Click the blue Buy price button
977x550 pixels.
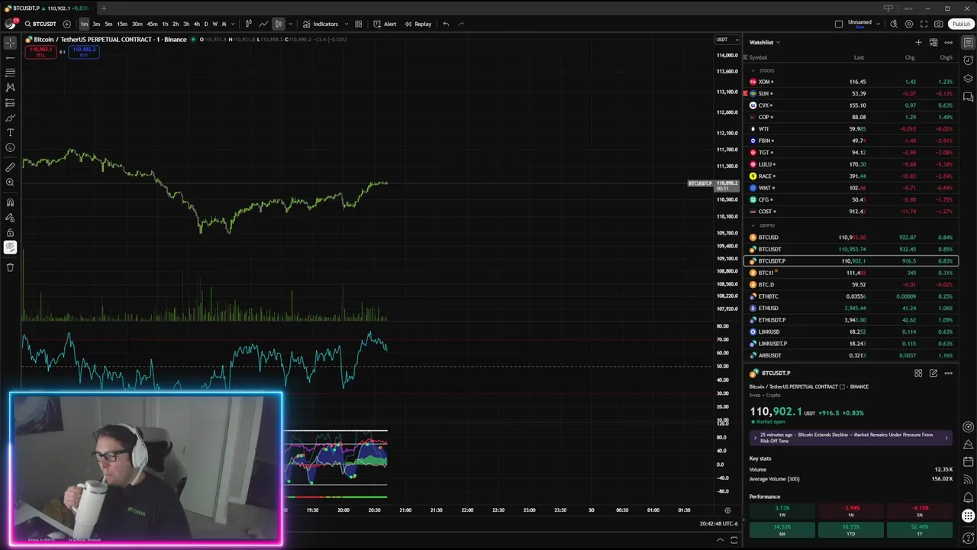pos(83,51)
